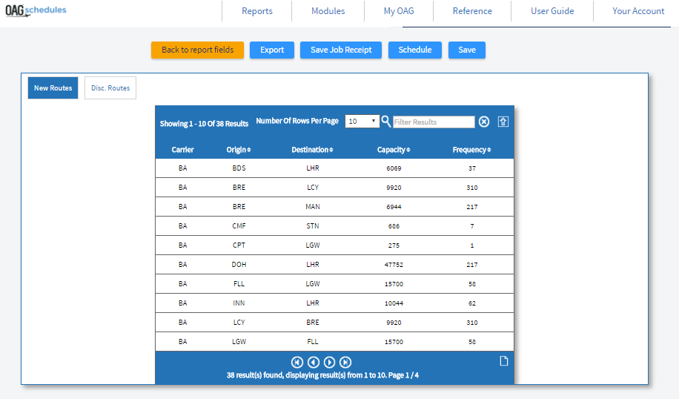This screenshot has width=679, height=399.
Task: Click the search magnifier icon
Action: (386, 122)
